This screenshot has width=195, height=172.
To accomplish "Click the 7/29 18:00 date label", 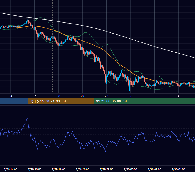I will tap(58, 169).
